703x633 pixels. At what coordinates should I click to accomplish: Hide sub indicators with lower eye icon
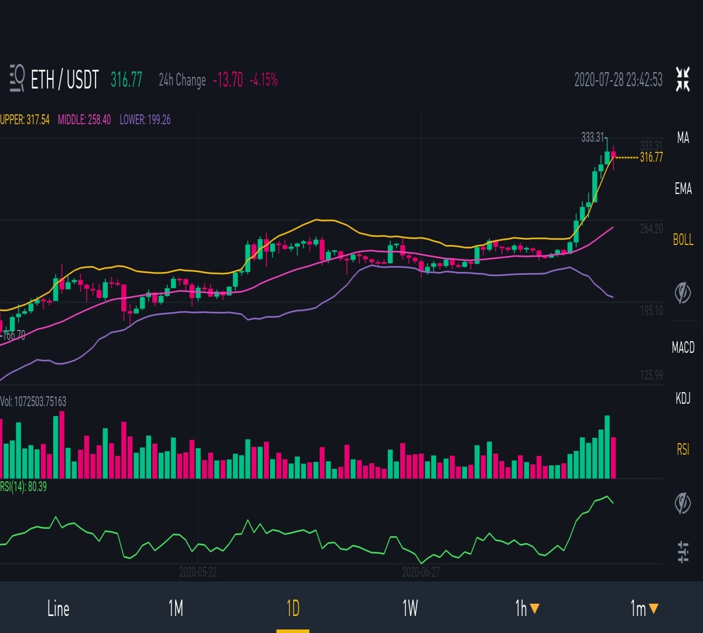click(682, 502)
